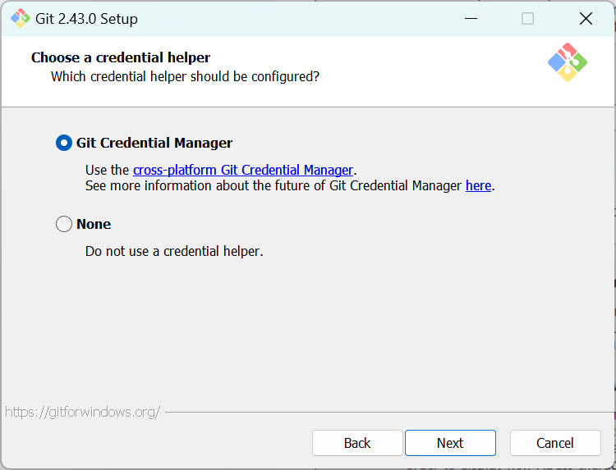Click 'Do not use a credential helper' description

point(174,251)
